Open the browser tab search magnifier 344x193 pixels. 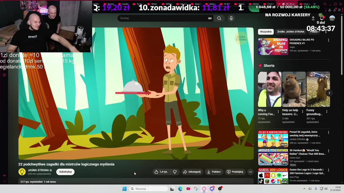coord(325,4)
